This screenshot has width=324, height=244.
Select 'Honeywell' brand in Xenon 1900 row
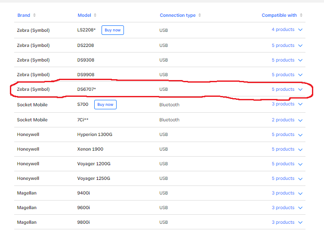[x=28, y=149]
